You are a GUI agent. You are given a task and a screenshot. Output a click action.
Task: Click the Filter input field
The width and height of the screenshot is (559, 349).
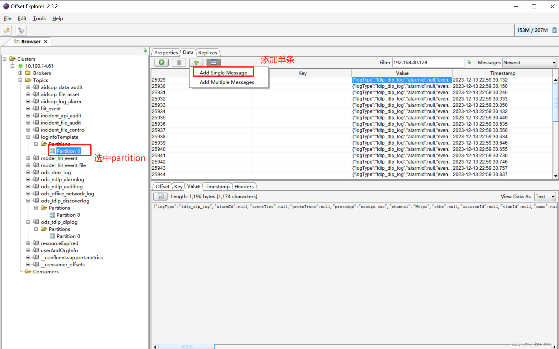[428, 62]
